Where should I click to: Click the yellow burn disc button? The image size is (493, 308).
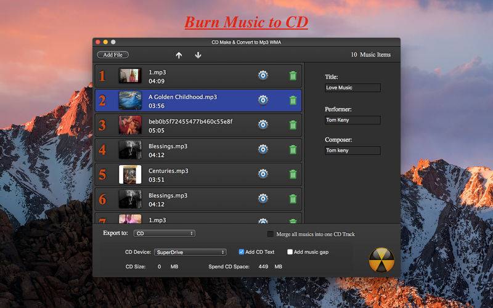coord(381,260)
